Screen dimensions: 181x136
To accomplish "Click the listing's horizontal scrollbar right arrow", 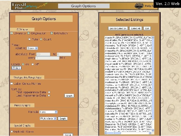I will click(150, 133).
